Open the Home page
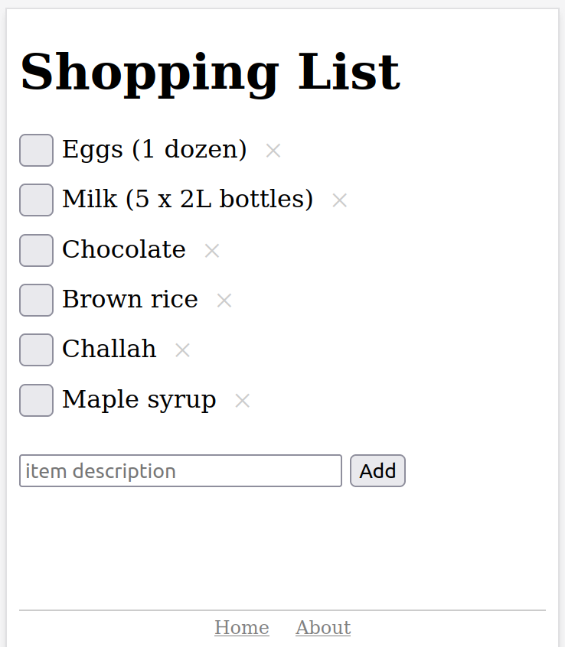Viewport: 565px width, 647px height. point(241,627)
